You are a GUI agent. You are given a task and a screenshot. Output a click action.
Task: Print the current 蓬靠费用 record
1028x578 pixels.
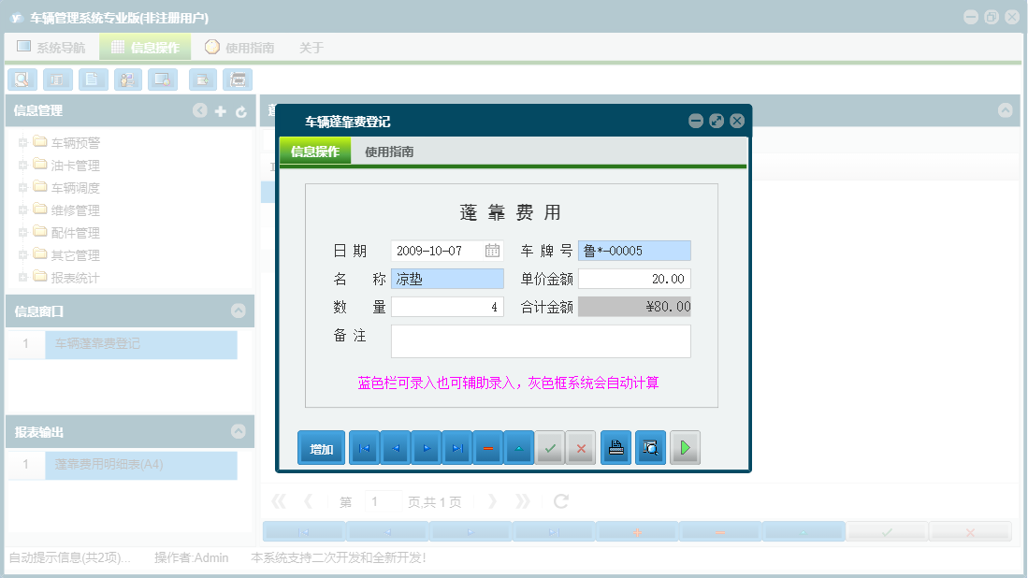click(x=615, y=447)
